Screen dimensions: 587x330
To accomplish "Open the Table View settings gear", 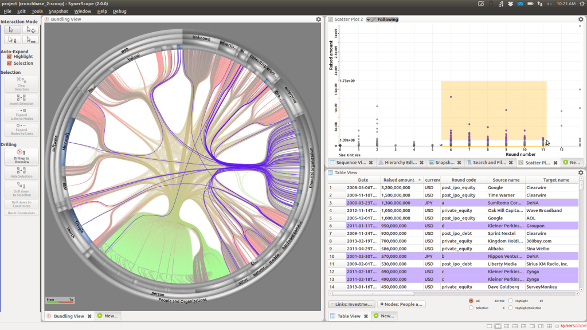I will (580, 172).
